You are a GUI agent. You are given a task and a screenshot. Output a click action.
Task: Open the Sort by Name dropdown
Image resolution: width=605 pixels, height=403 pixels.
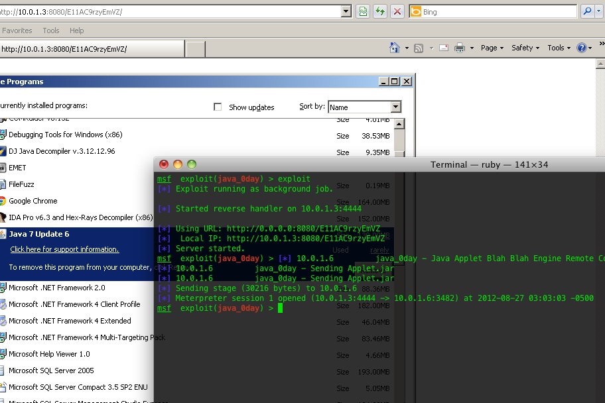coord(397,107)
